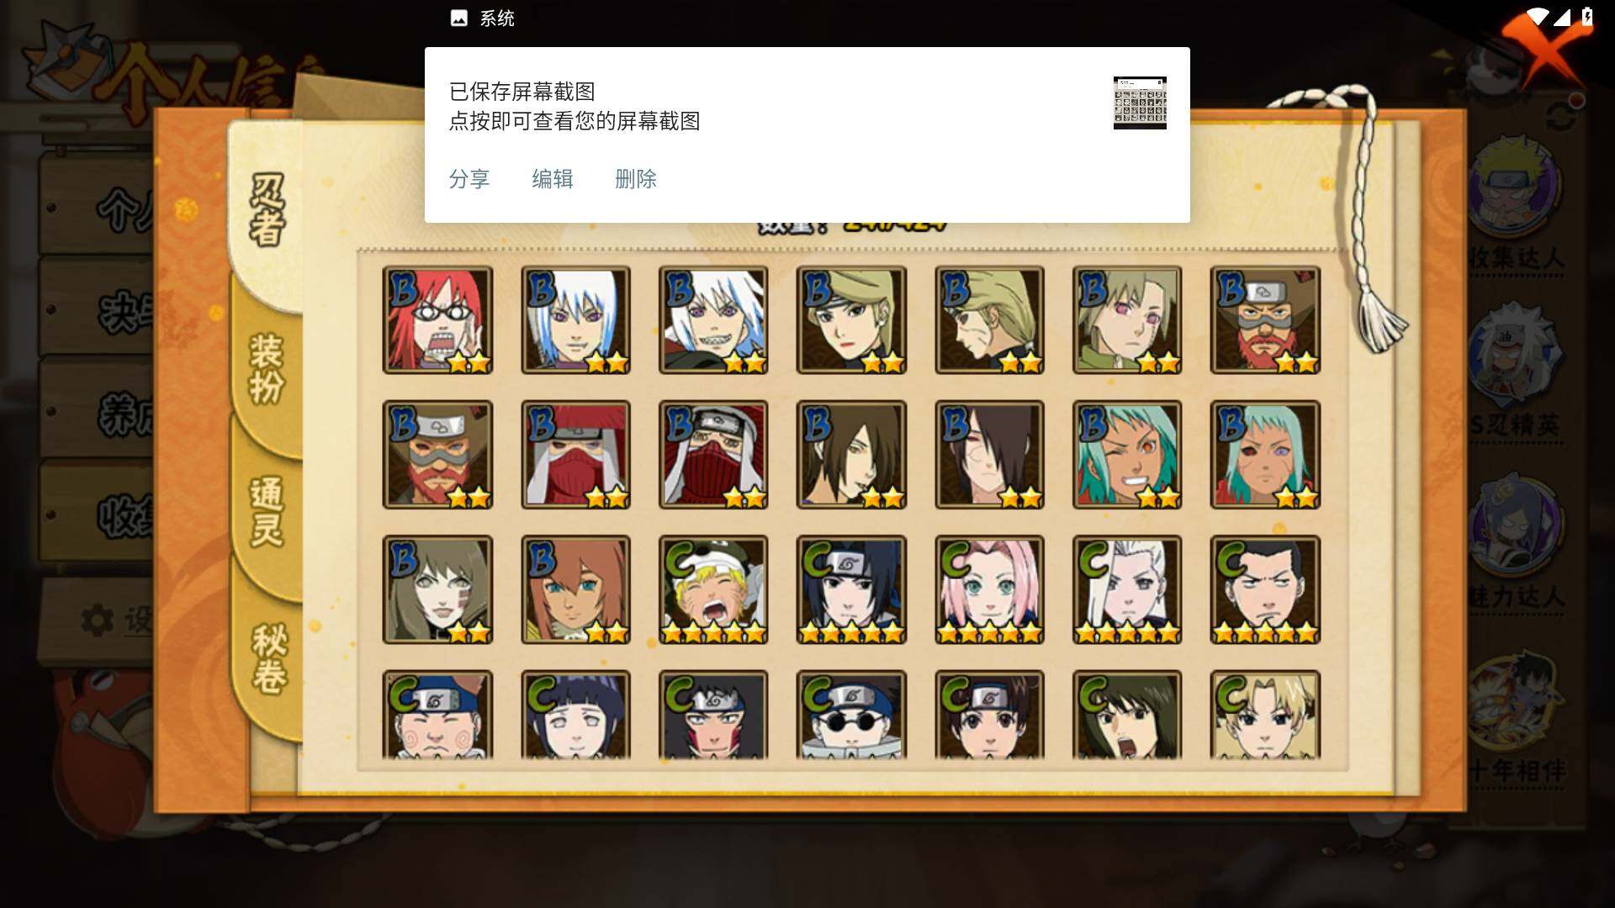Select the C-rank white-haired Neji portrait
The width and height of the screenshot is (1615, 908).
click(x=1127, y=589)
